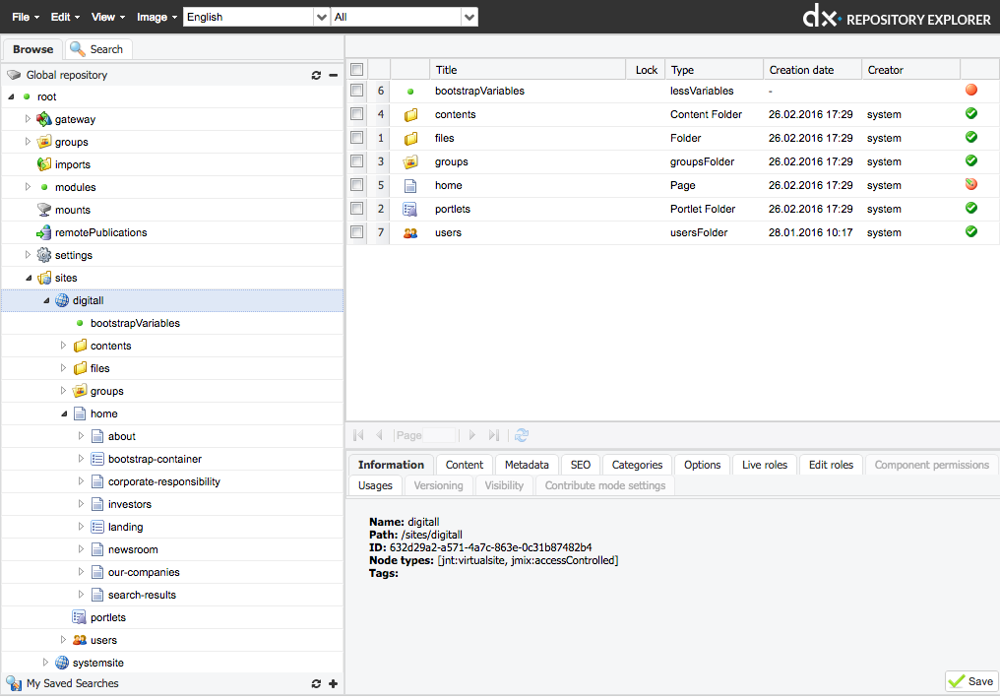Click the gateway node icon in tree
Viewport: 1000px width, 699px height.
click(44, 119)
